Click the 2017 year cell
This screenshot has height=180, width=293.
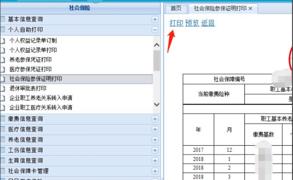[x=198, y=150]
